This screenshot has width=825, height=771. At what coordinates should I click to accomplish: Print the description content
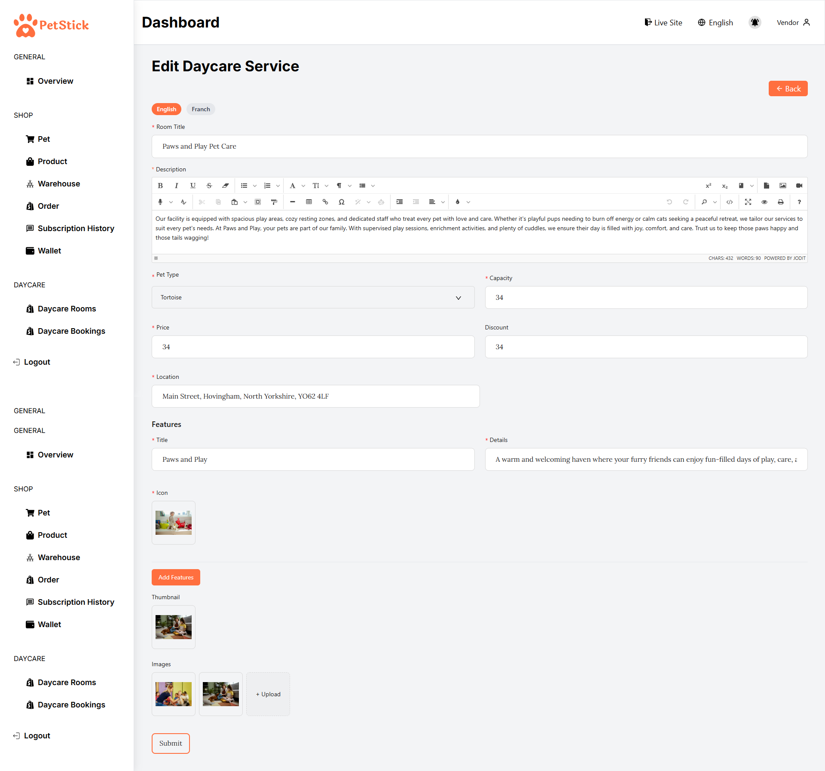pos(781,202)
